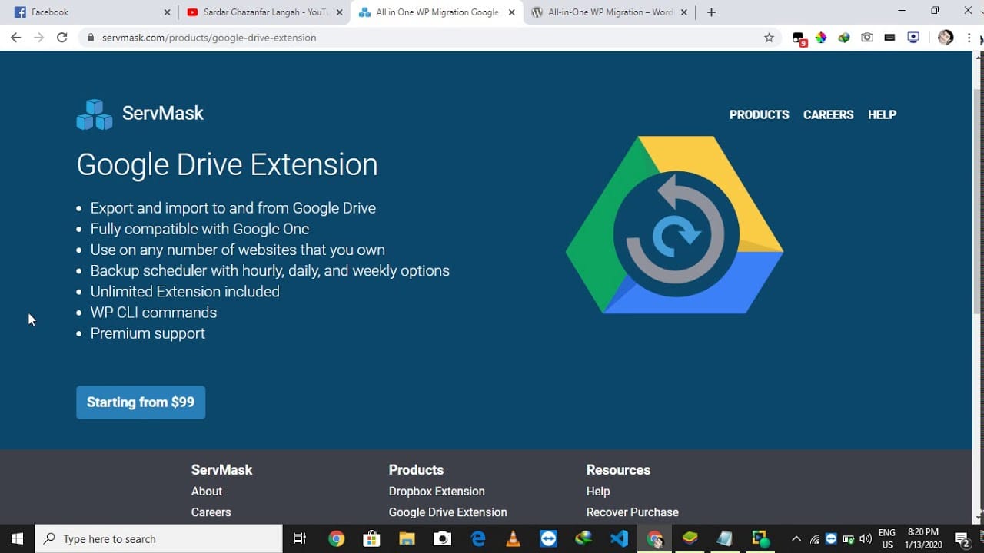Open site security info via the padlock
This screenshot has width=984, height=553.
[90, 37]
